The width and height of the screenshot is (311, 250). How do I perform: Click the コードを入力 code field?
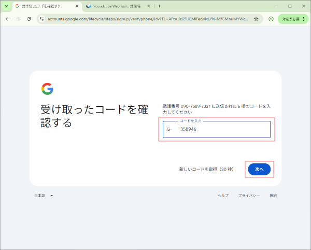point(217,129)
